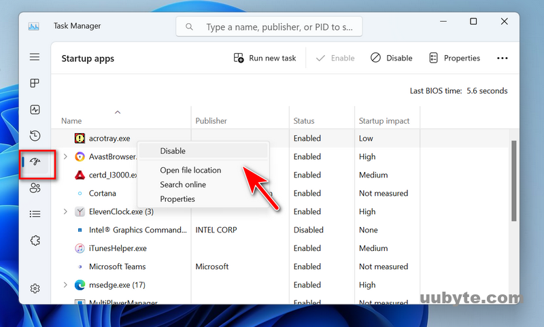Click the AvastBrowser app icon
The height and width of the screenshot is (327, 544).
click(80, 157)
